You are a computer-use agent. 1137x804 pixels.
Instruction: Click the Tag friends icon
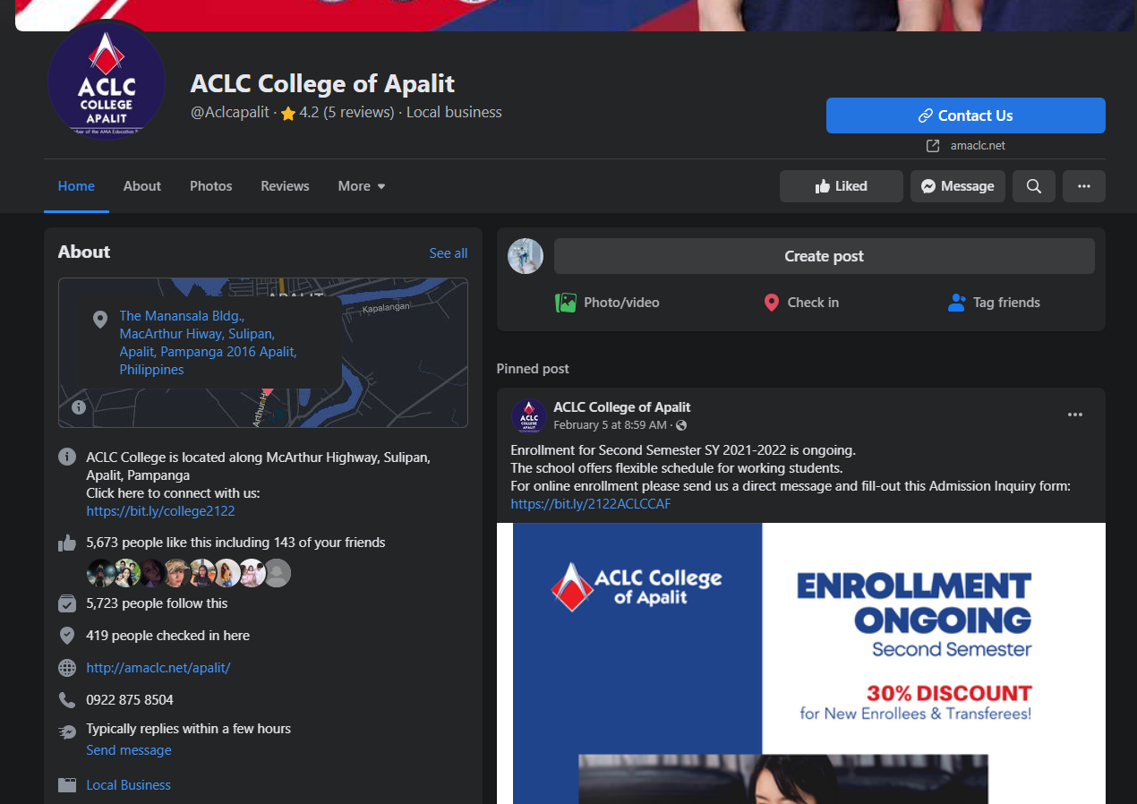tap(956, 303)
